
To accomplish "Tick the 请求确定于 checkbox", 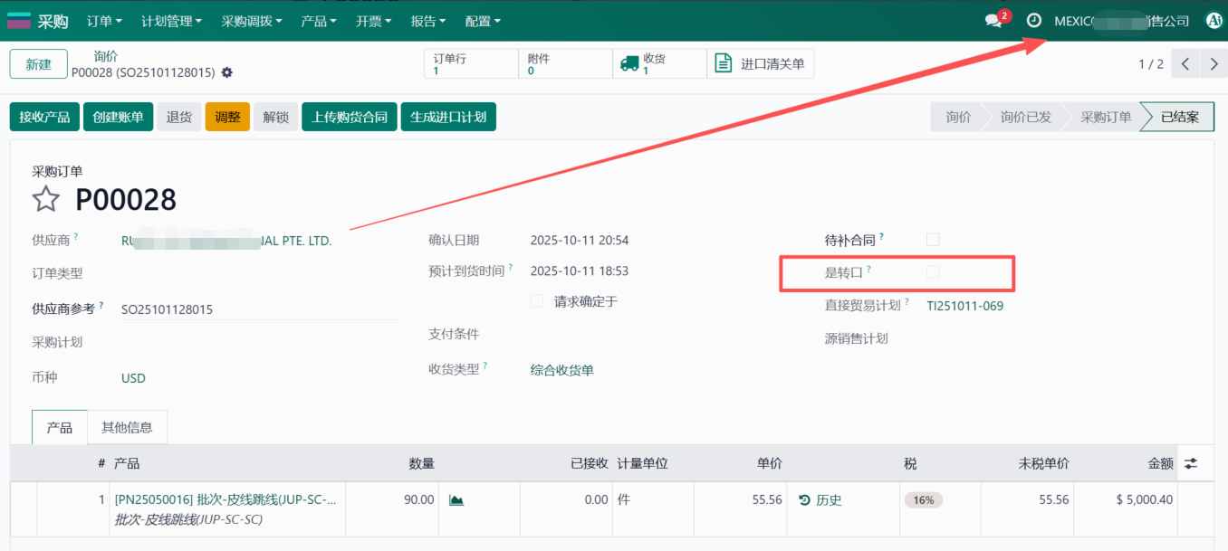I will pos(536,301).
